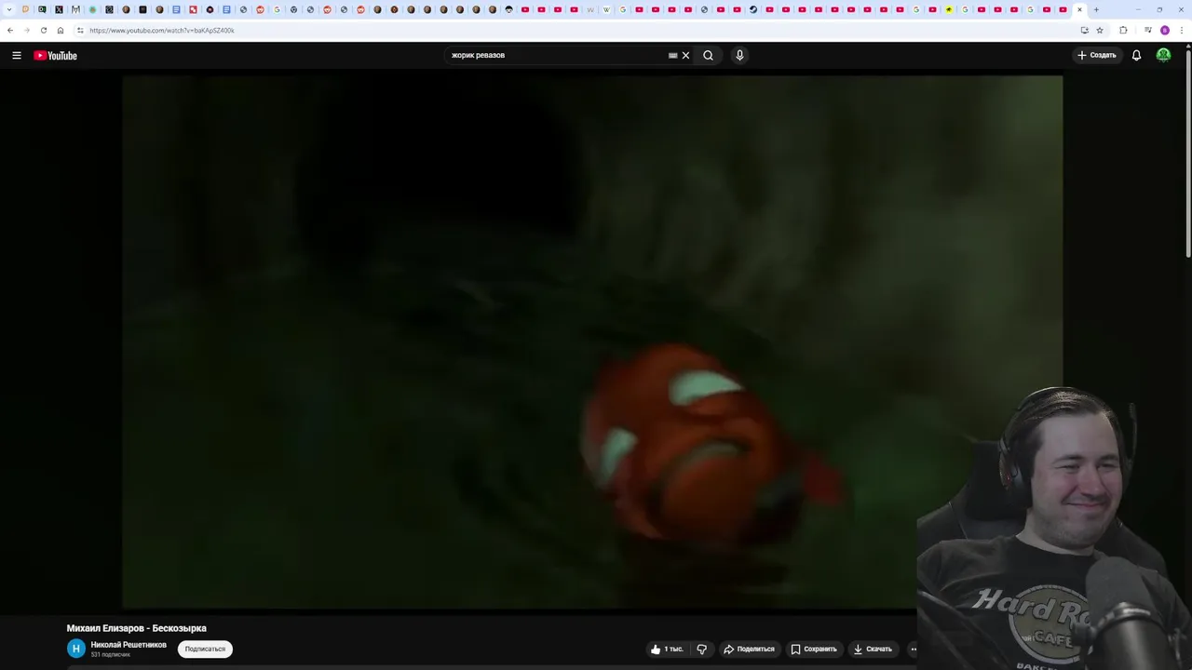Screen dimensions: 1192x670
Task: Focus the YouTube search field
Action: click(557, 55)
